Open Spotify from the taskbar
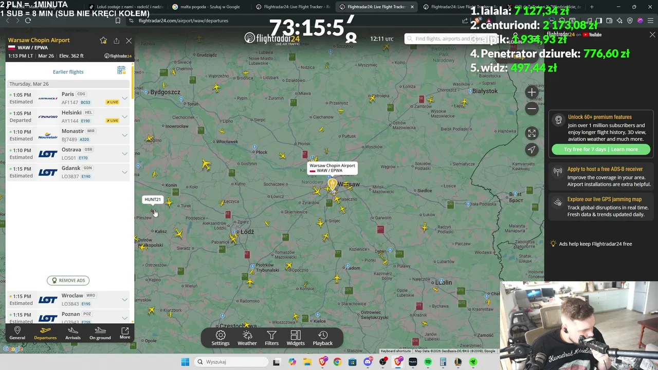The width and height of the screenshot is (658, 370). point(428,362)
